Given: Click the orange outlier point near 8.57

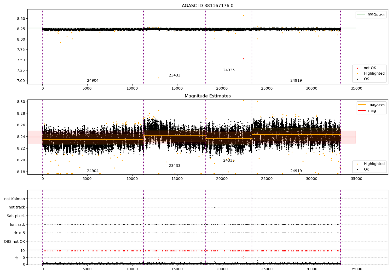Looking at the screenshot, I should tap(244, 15).
